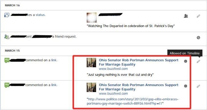The image size is (207, 110).
Task: Open the 'status' link in liked activity
Action: (40, 15)
